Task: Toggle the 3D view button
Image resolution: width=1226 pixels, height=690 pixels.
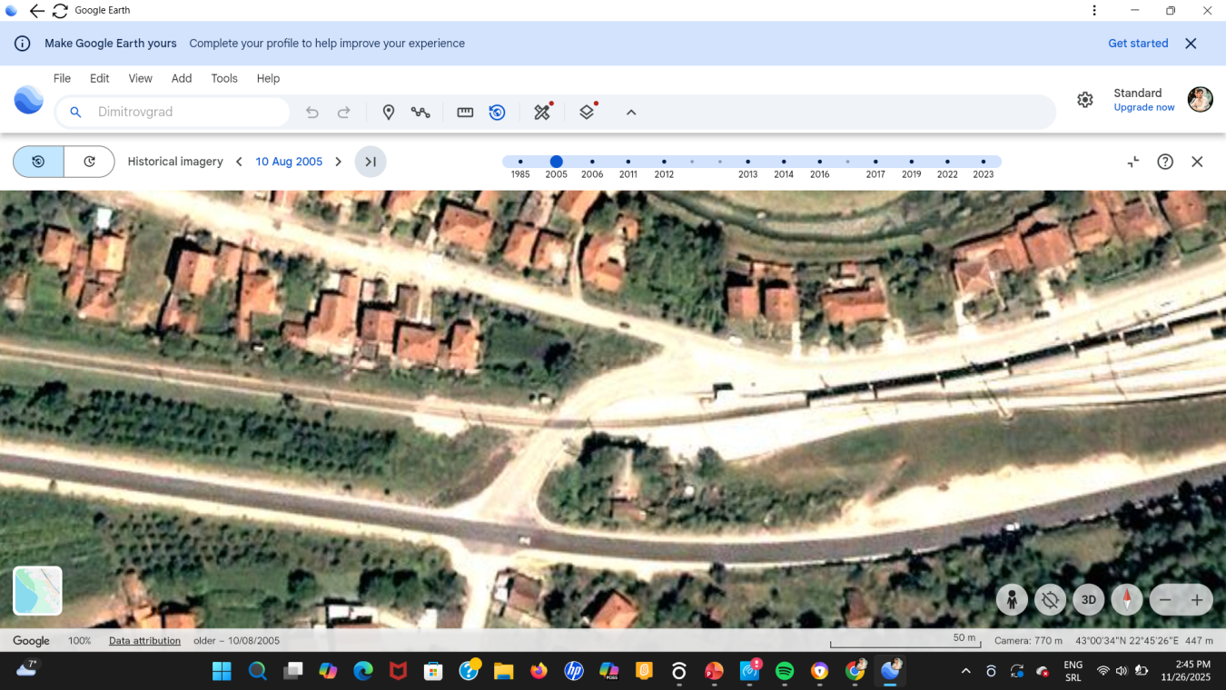Action: 1087,599
